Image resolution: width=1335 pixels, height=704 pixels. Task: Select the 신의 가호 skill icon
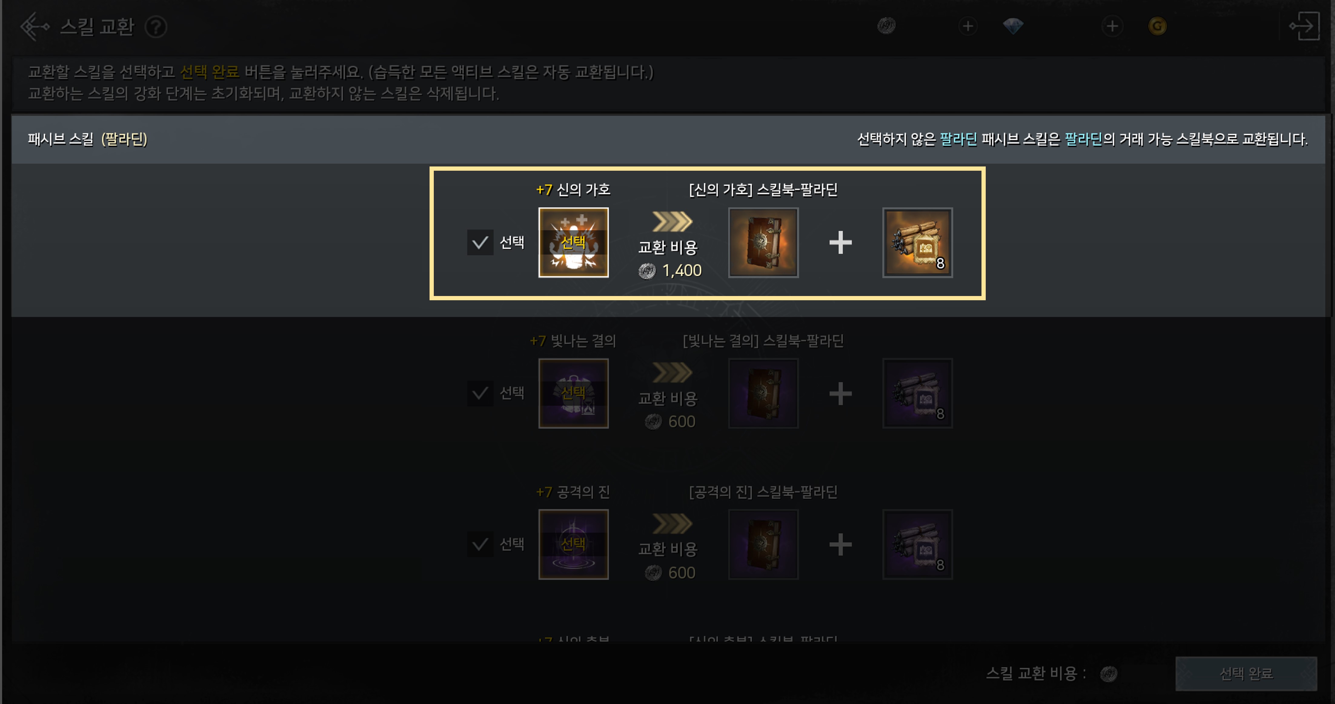coord(573,242)
